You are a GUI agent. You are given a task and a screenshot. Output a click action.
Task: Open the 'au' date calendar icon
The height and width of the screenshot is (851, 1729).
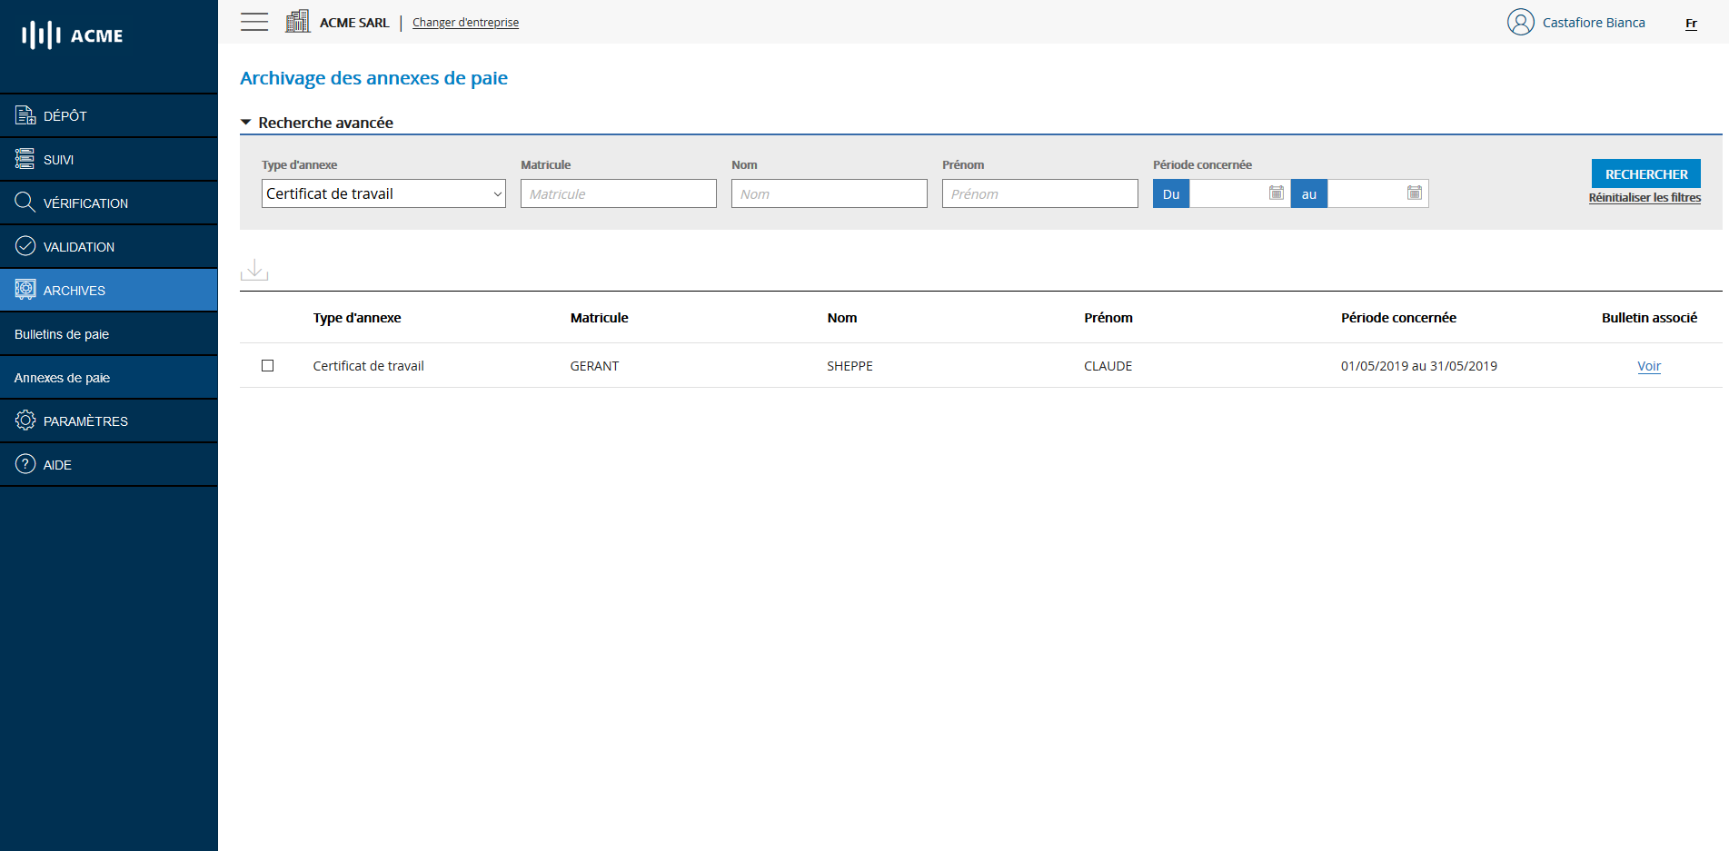click(1415, 193)
